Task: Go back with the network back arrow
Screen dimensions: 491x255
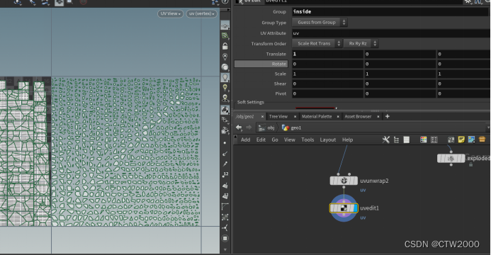Action: click(x=239, y=127)
